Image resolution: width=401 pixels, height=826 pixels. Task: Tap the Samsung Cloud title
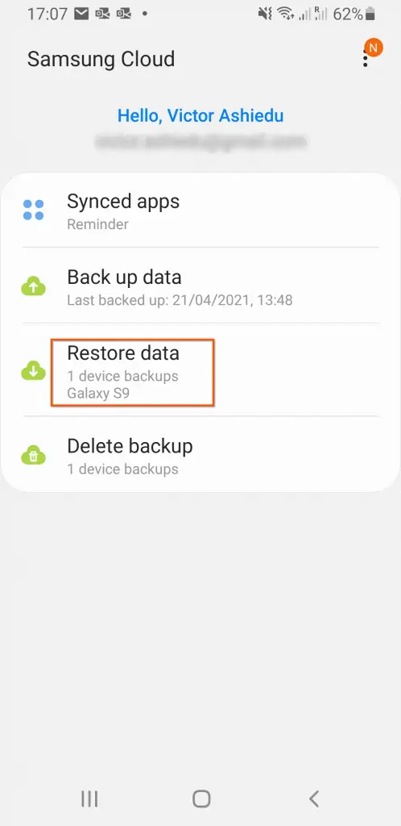(x=101, y=59)
